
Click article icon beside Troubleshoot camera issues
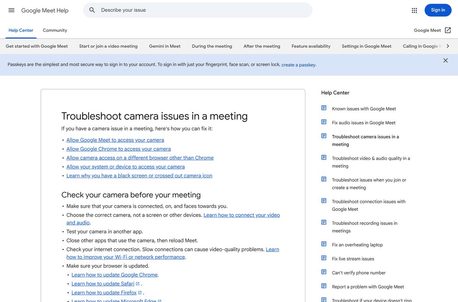coord(324,136)
